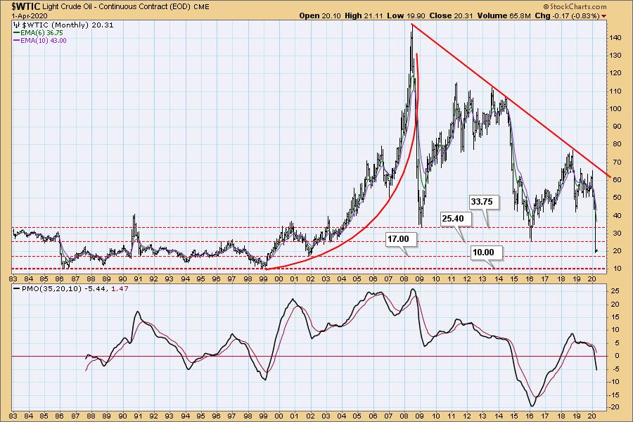The width and height of the screenshot is (633, 422).
Task: Click the 110 label on the price axis
Action: point(615,91)
